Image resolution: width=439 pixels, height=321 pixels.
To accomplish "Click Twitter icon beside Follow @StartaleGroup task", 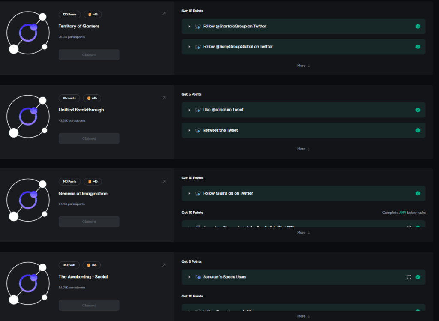I will [x=198, y=27].
